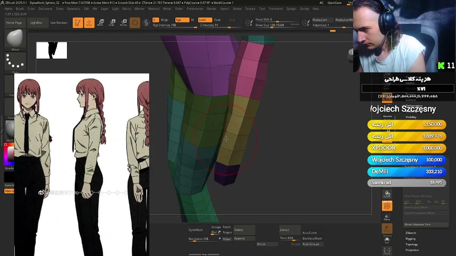This screenshot has height=256, width=456.
Task: Toggle BackfaceMask option
Action: point(312,239)
